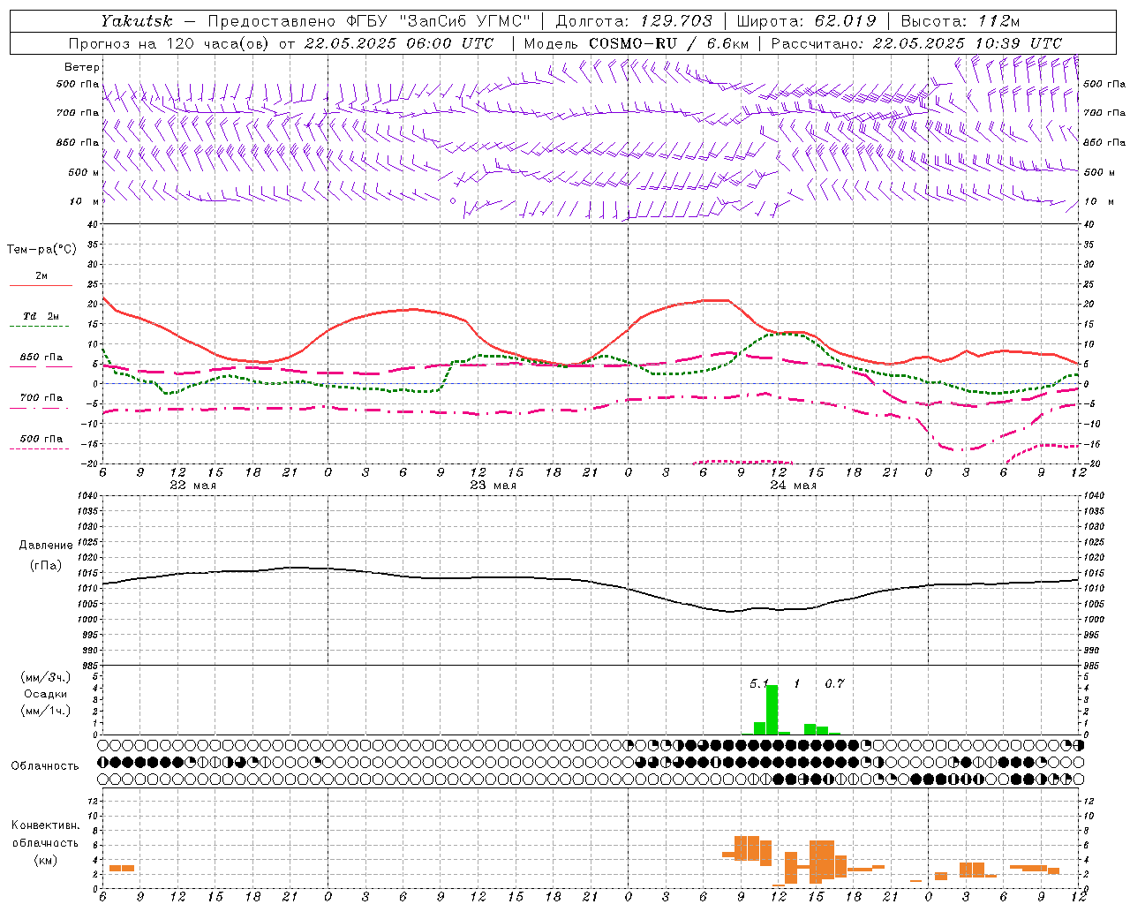Click the dashed line under Td 2м legend
Screen dimensions: 1130x904
(x=40, y=327)
